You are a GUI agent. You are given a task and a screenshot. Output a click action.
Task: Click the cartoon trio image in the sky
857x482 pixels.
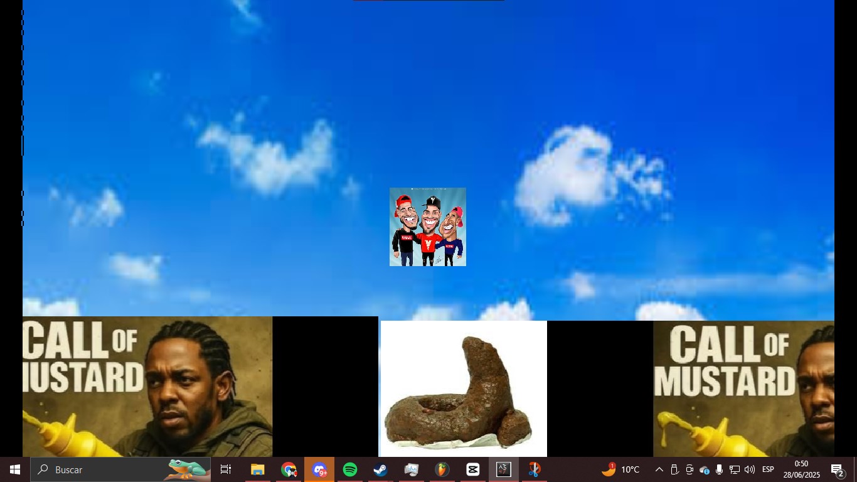point(428,227)
